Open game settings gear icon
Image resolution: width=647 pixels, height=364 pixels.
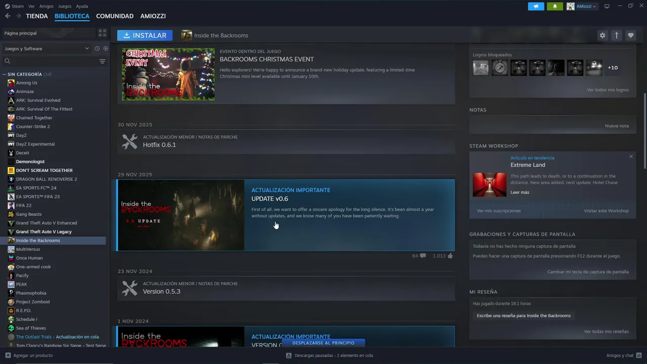(x=602, y=35)
